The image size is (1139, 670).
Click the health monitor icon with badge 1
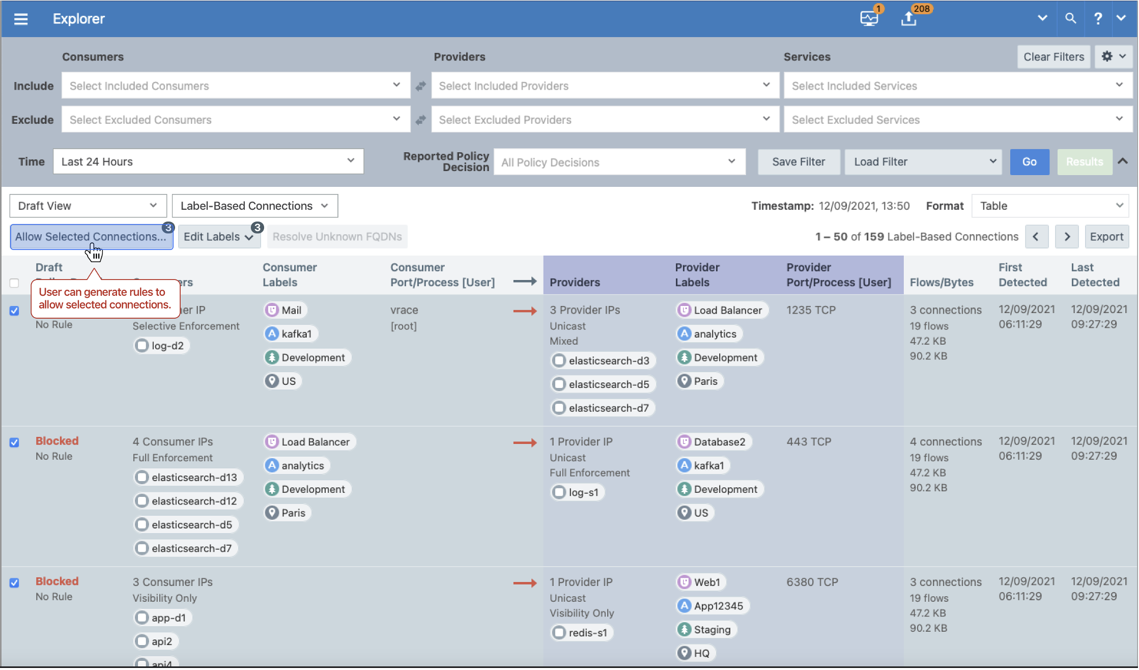coord(869,18)
